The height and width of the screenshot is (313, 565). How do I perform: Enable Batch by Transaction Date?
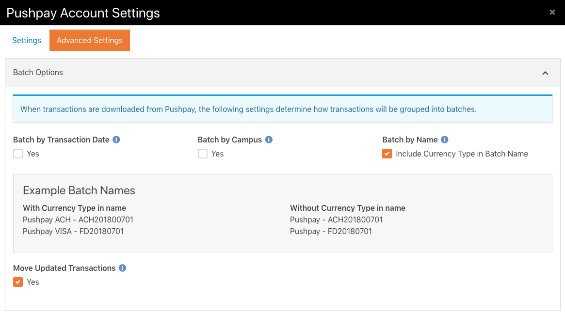click(x=17, y=153)
